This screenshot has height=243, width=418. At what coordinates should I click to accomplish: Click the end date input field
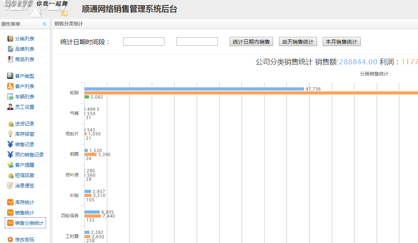click(x=197, y=42)
